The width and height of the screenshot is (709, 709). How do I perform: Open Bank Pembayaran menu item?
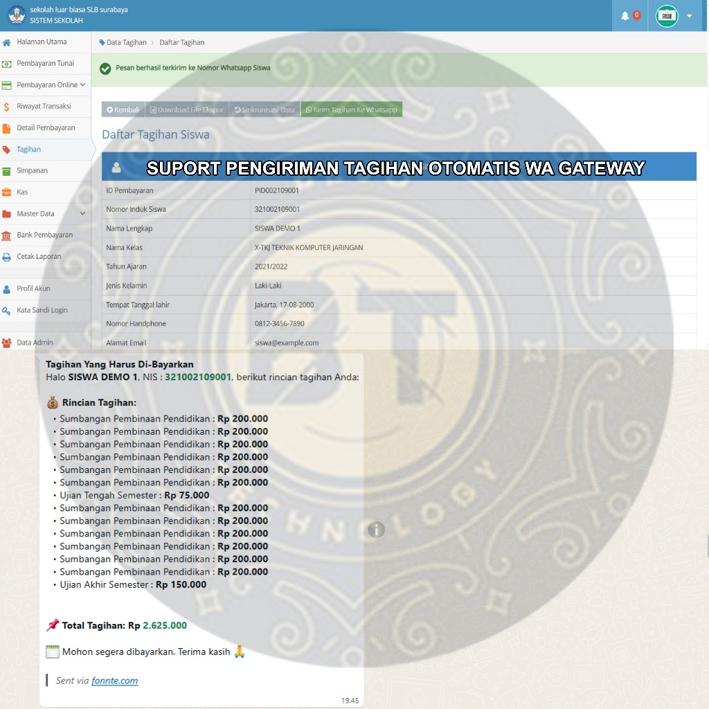(45, 235)
